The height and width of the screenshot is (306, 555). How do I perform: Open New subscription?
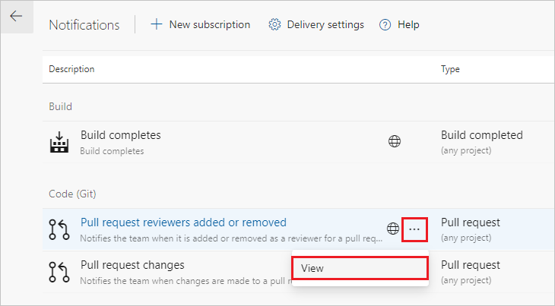[209, 24]
